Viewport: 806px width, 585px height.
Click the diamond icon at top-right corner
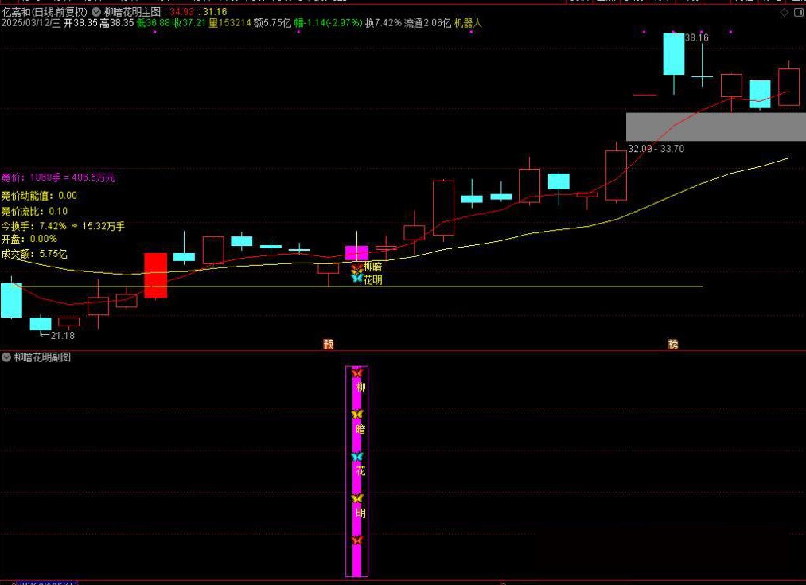784,13
